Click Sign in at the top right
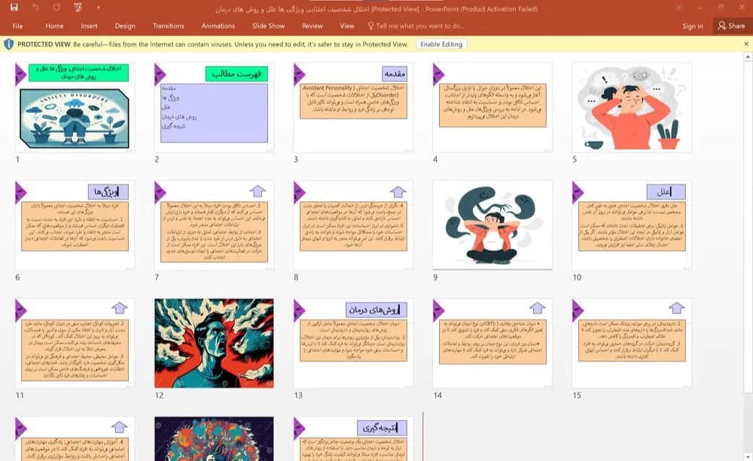Screen dimensions: 753x461 (x=693, y=26)
